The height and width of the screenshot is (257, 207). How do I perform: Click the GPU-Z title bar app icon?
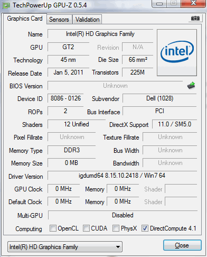coord(6,5)
